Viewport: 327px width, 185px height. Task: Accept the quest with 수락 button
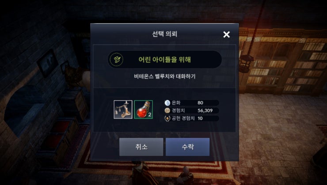(188, 147)
